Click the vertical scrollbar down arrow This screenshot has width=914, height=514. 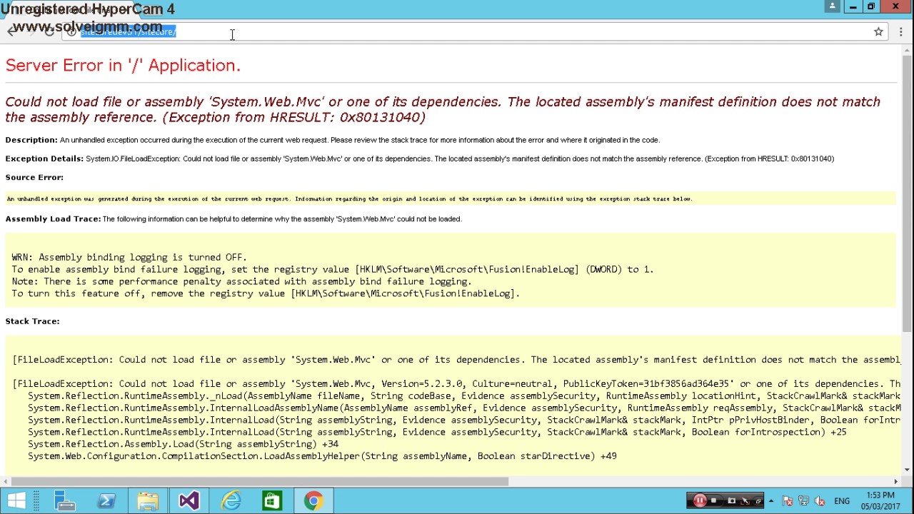click(x=908, y=470)
